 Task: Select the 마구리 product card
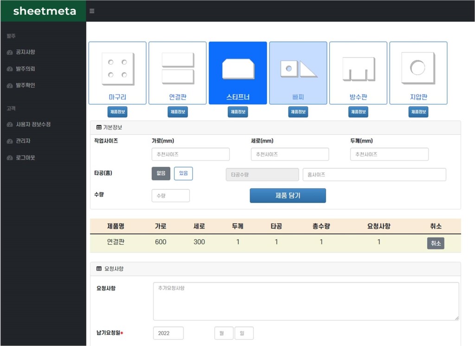(x=117, y=73)
